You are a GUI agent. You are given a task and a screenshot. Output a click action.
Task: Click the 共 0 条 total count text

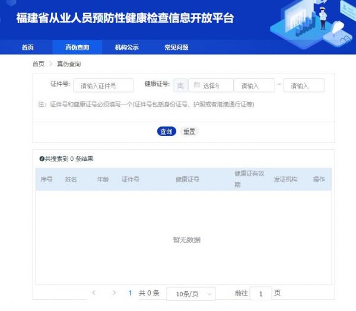(149, 293)
